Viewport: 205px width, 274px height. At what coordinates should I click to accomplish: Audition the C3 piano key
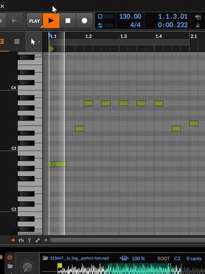click(30, 148)
